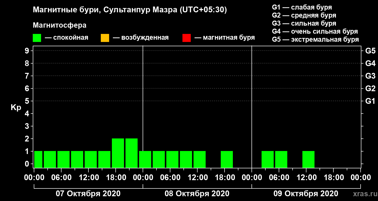Click the red 'магнитная буря' legend swatch
378x201 pixels.
click(186, 38)
